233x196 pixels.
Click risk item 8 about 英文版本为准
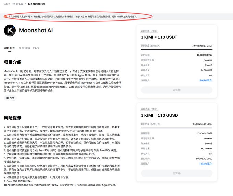(x=37, y=177)
